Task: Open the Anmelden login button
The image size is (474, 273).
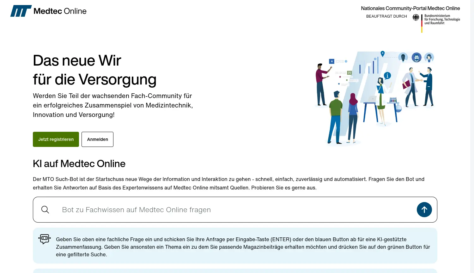Action: [x=97, y=139]
